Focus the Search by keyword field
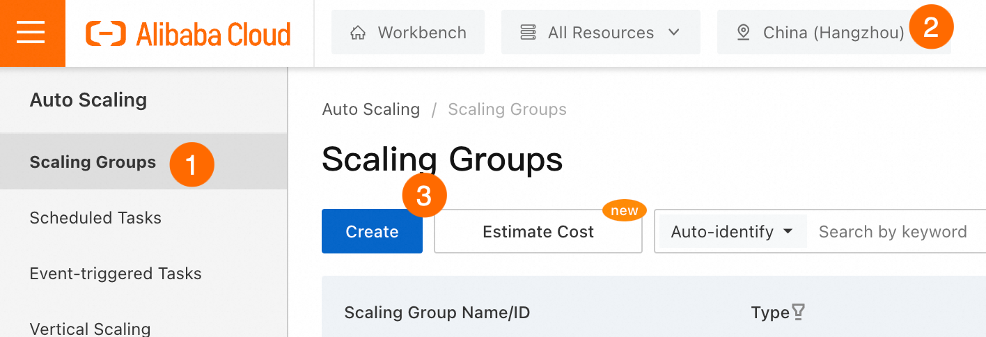 (895, 232)
